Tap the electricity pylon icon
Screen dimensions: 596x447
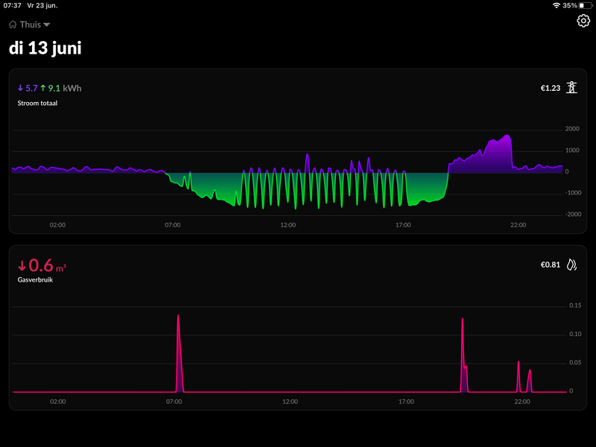(x=571, y=87)
